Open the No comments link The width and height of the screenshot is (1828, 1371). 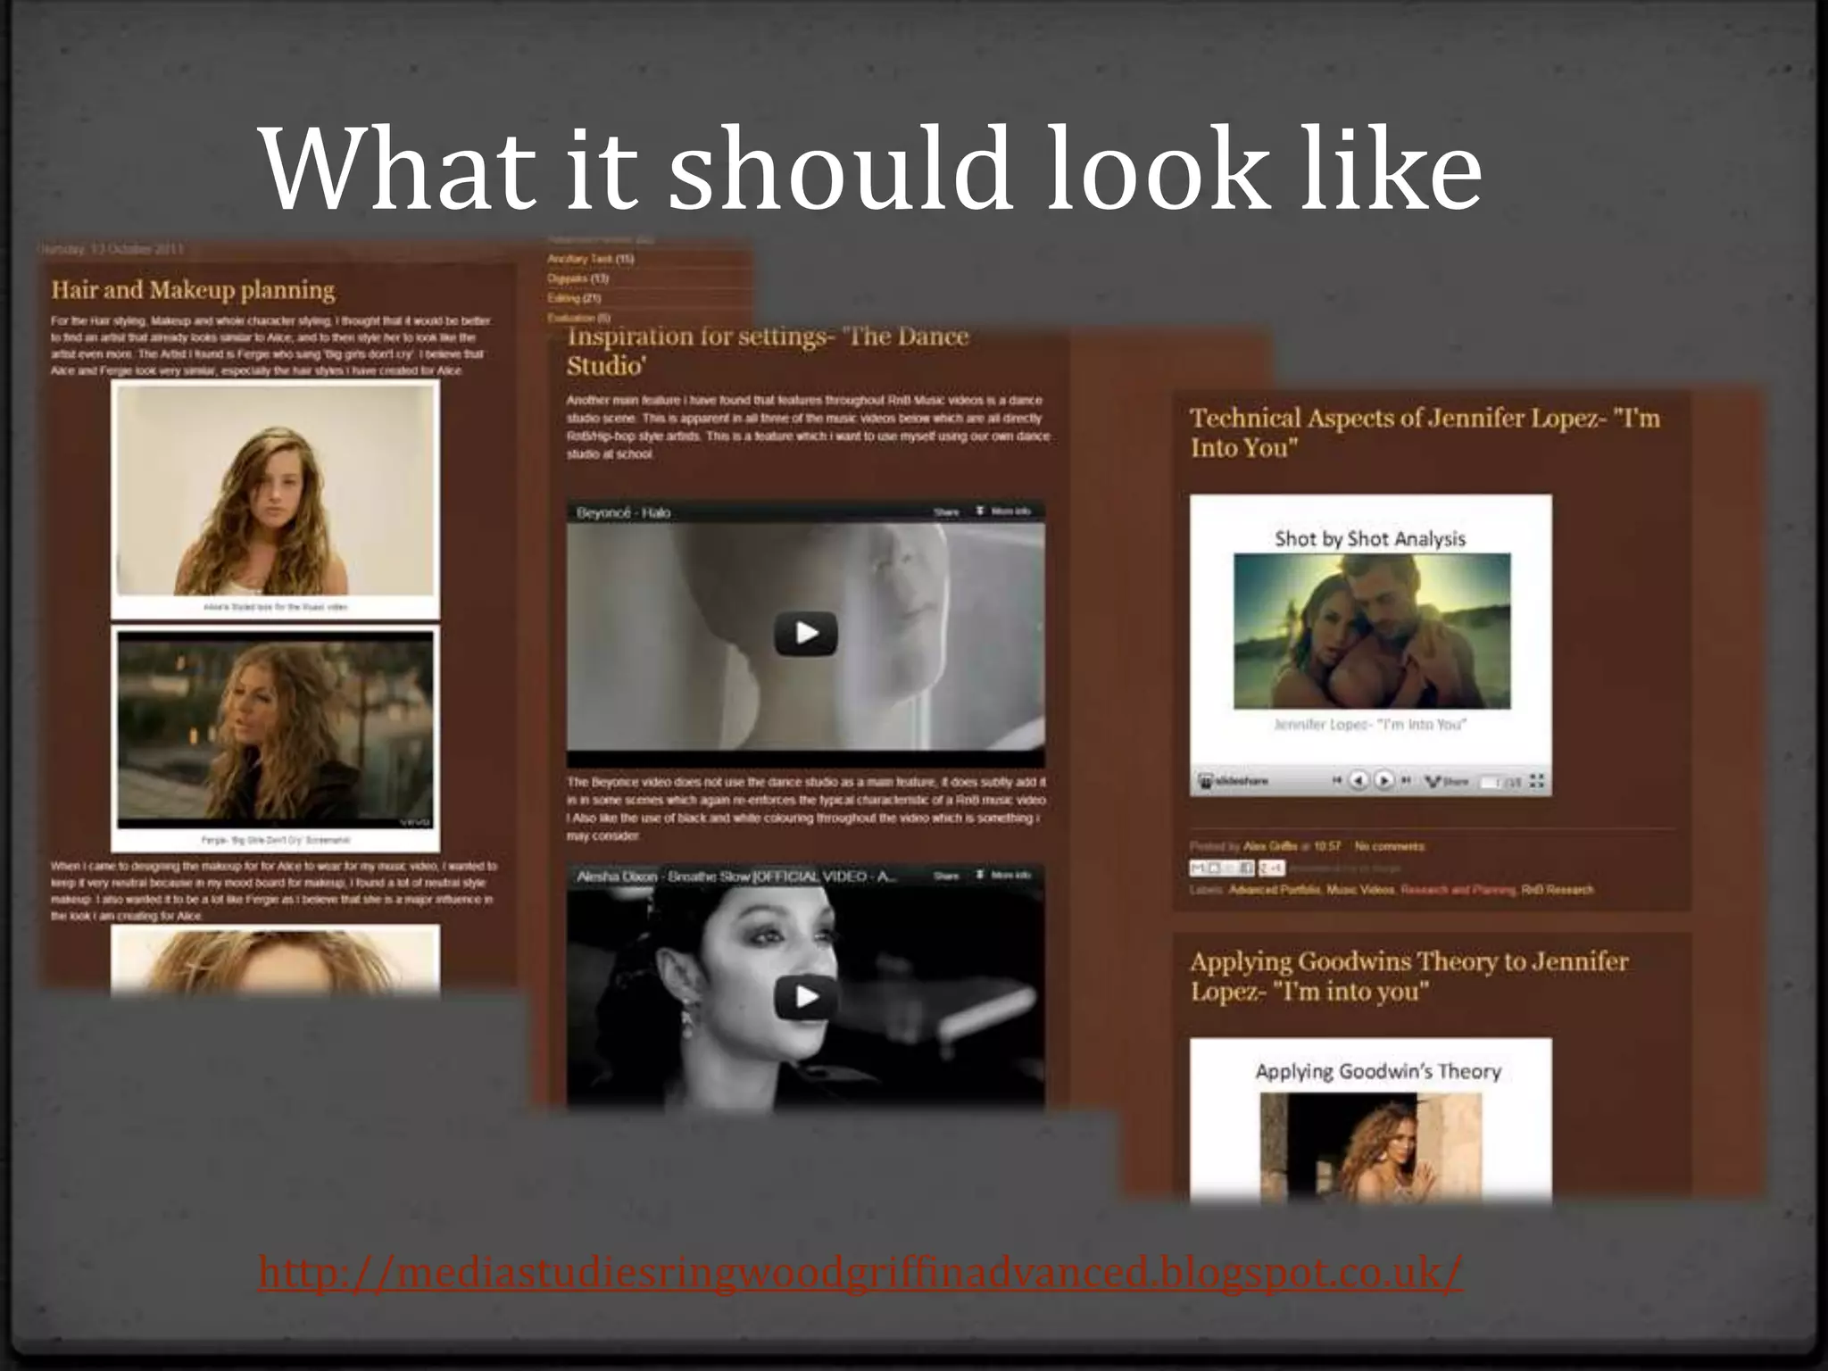click(1390, 846)
